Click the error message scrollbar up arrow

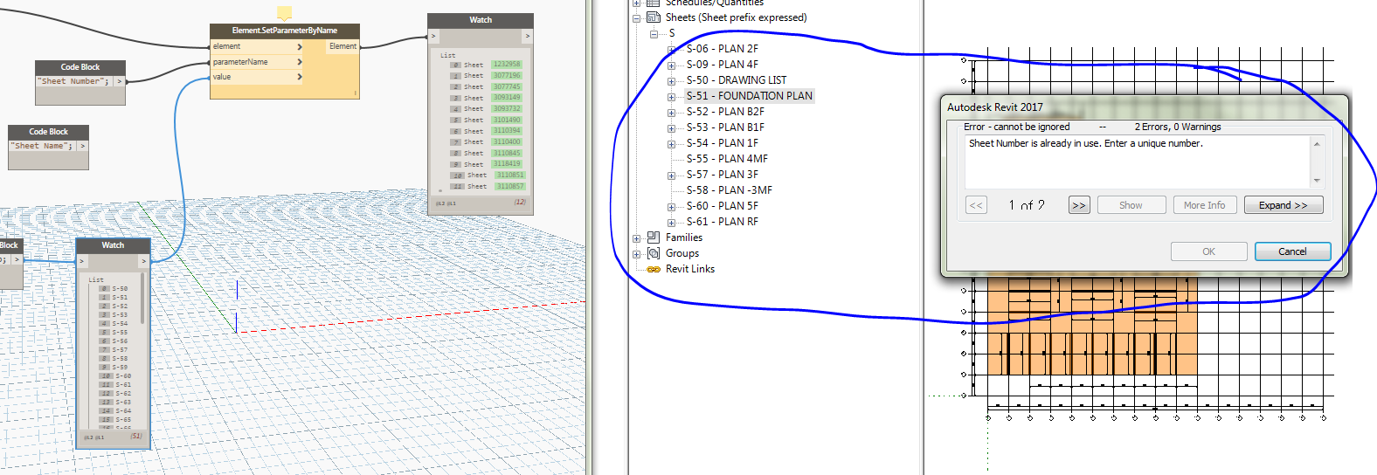(1317, 143)
